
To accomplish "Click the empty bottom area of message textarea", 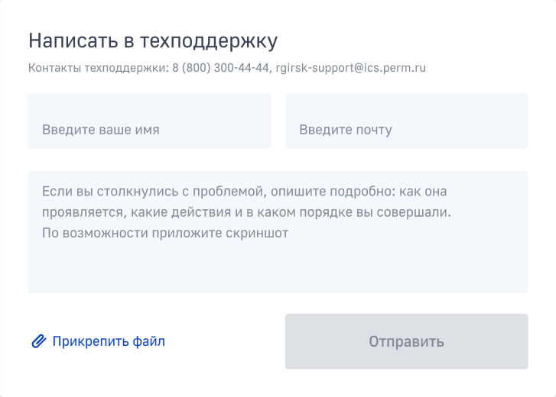I will click(x=278, y=269).
